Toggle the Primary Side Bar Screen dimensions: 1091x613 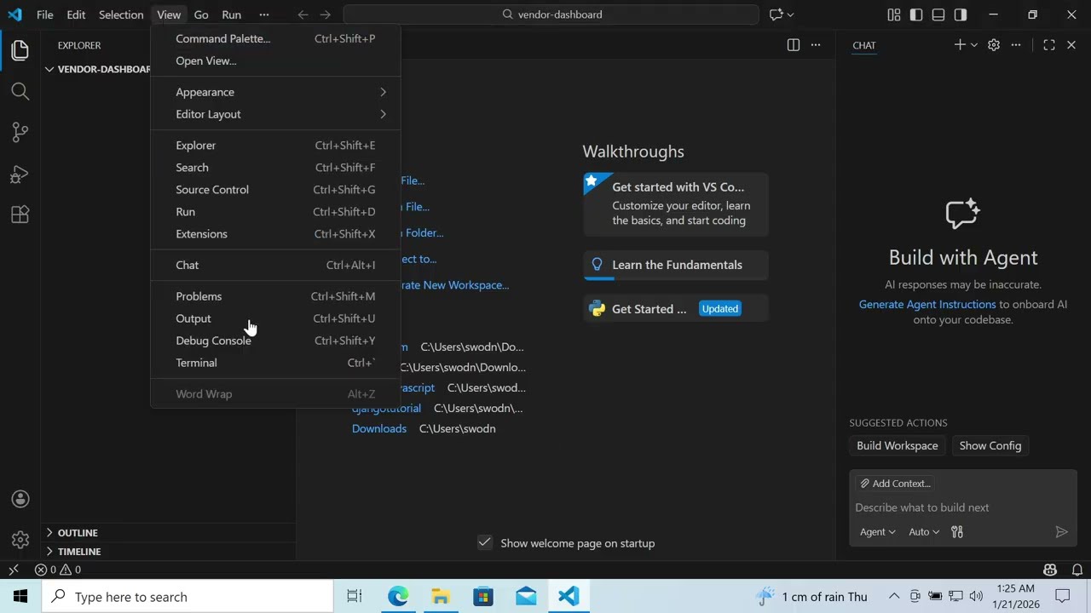(916, 14)
